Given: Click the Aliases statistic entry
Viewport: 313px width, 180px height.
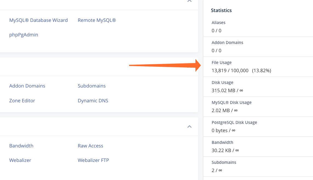Looking at the screenshot, I should pyautogui.click(x=218, y=23).
